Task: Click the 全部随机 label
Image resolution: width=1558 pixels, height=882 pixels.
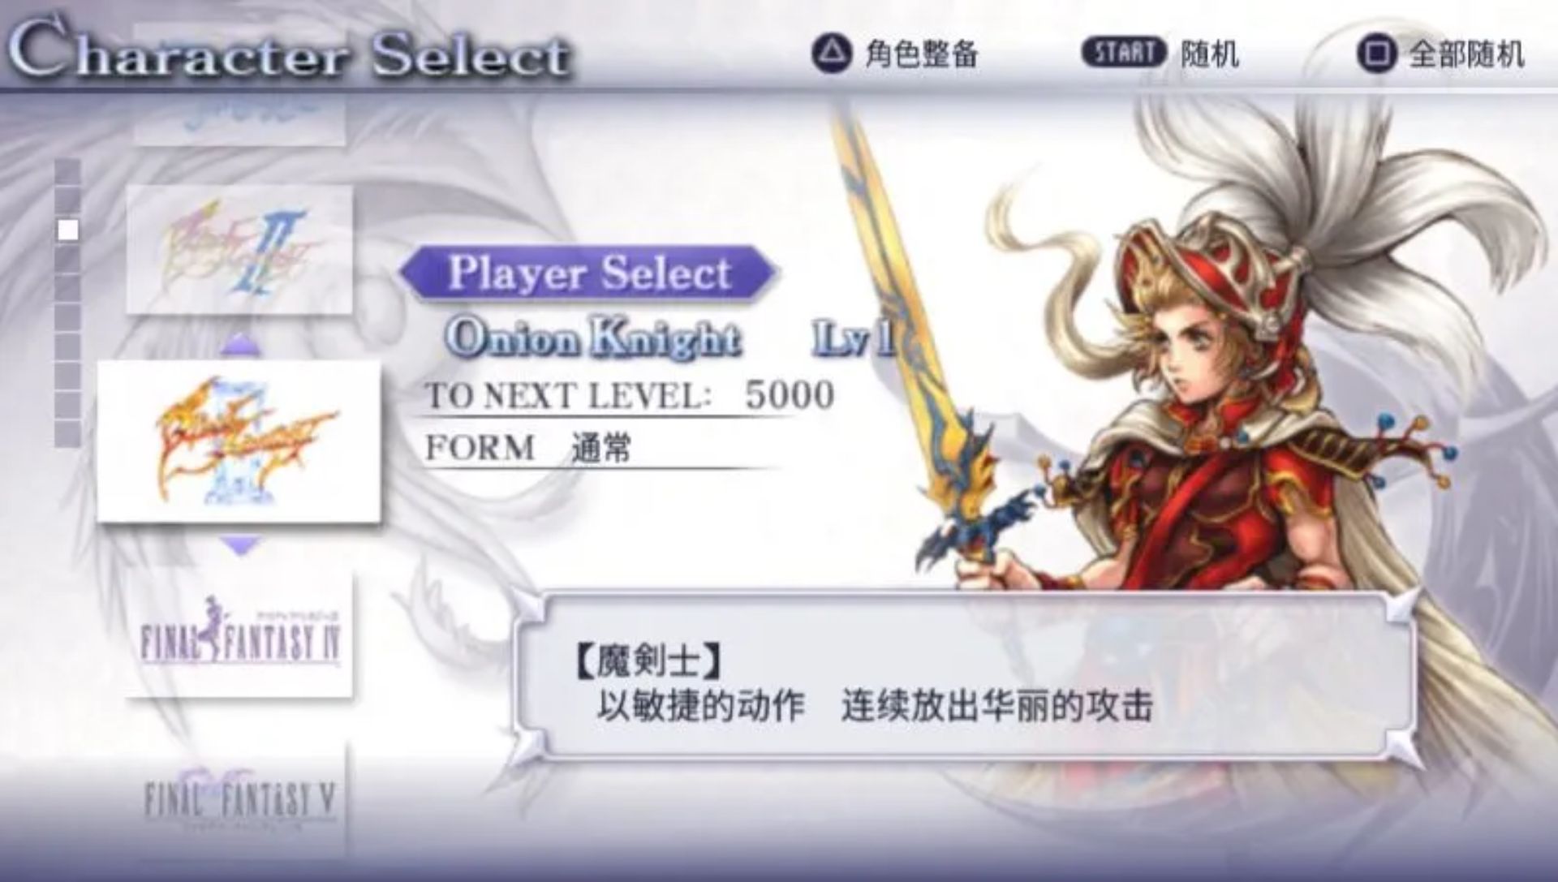Action: pos(1466,54)
